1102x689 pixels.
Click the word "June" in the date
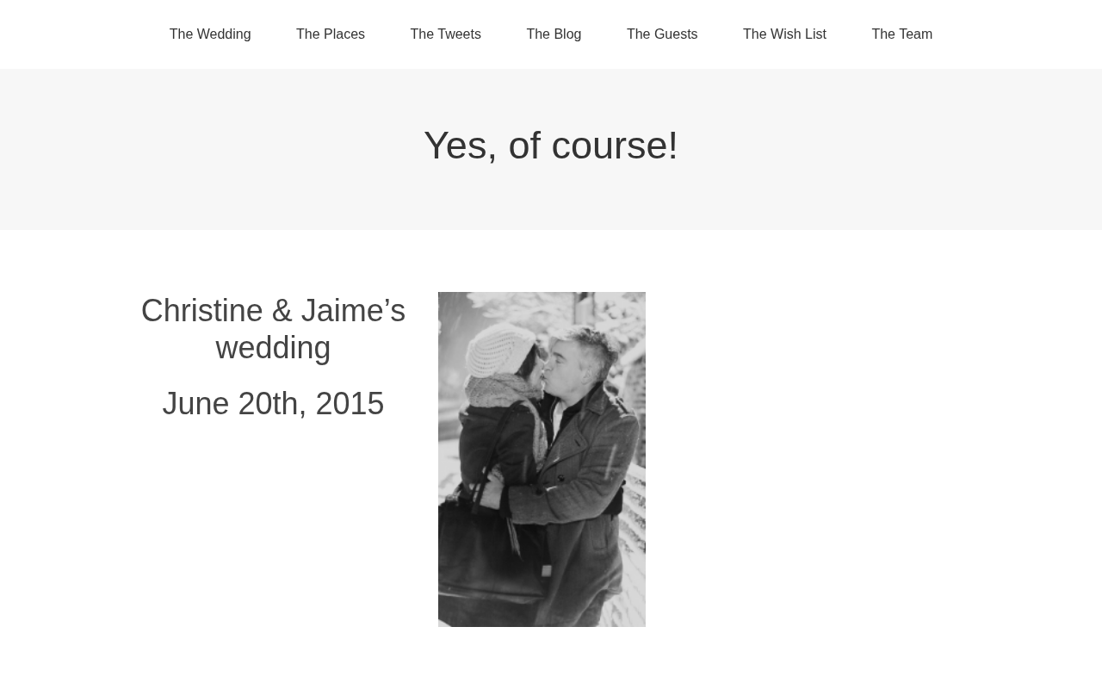click(195, 404)
